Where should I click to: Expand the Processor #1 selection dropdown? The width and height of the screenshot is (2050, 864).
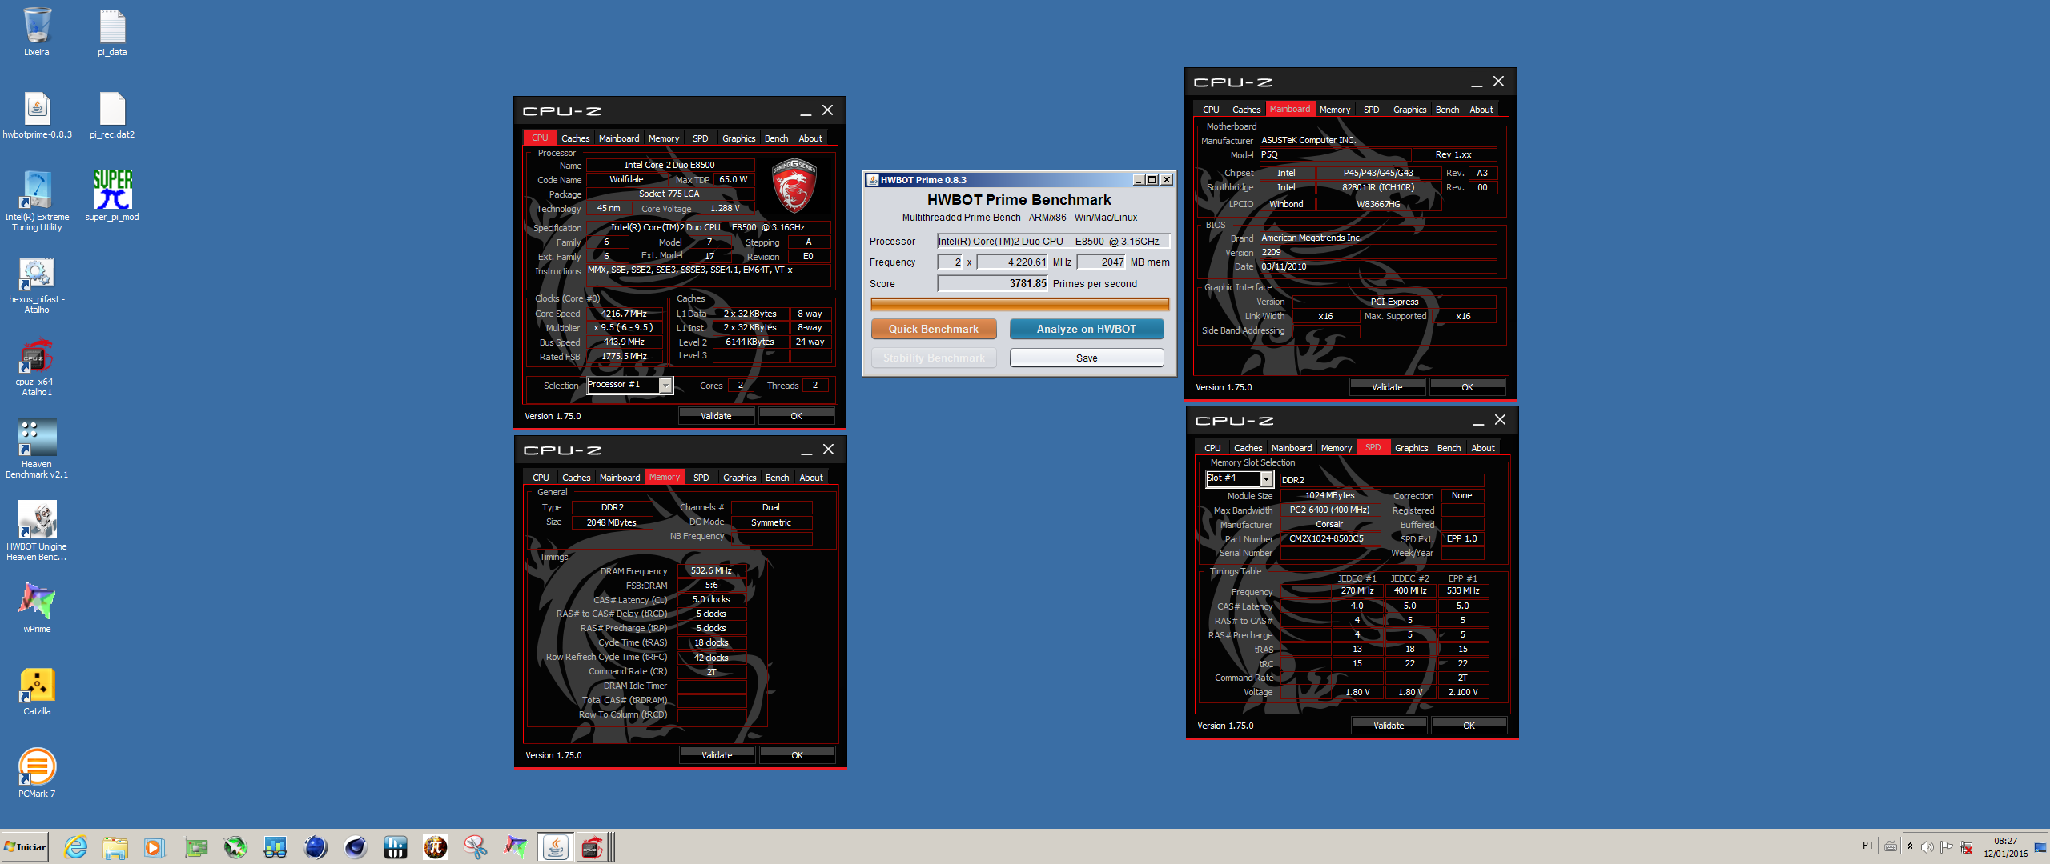point(665,386)
